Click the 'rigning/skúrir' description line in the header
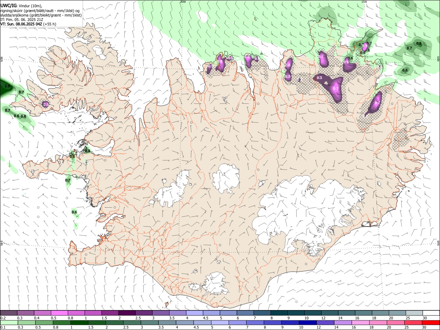The height and width of the screenshot is (330, 440). [40, 11]
